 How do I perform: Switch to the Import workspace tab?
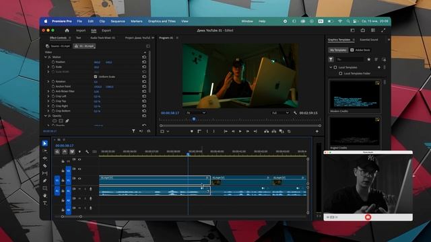[x=81, y=30]
